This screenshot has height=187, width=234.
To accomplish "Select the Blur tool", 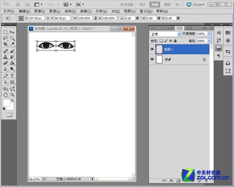I will [6, 69].
